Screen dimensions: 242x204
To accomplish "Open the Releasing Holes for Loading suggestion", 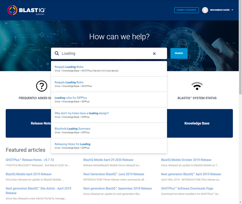I will tap(109, 146).
